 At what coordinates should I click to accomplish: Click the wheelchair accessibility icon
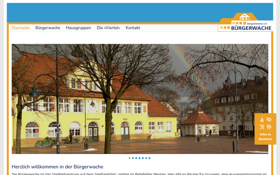click(x=262, y=119)
